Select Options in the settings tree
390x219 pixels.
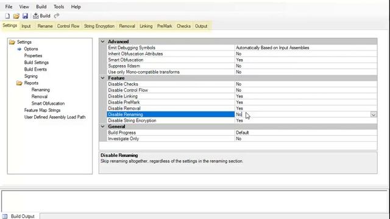(x=31, y=49)
